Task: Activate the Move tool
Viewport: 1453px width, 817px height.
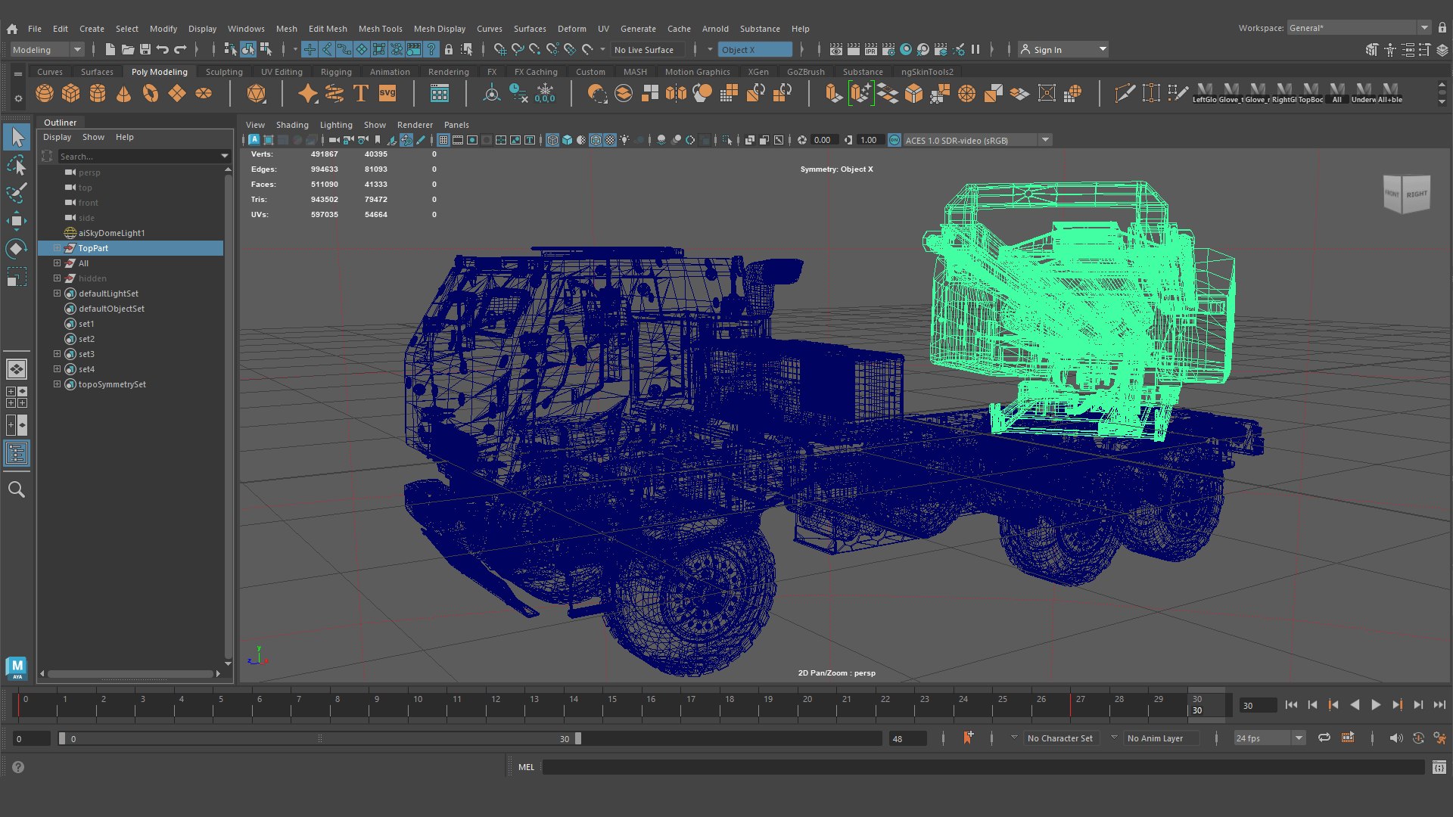Action: 17,221
